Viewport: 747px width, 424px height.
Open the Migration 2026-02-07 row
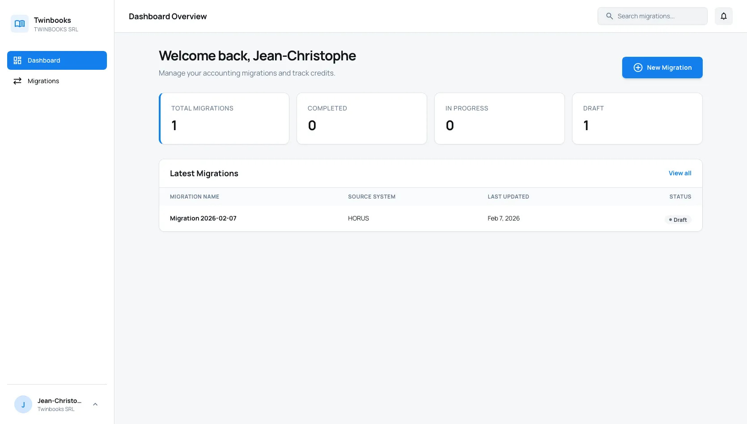(430, 218)
